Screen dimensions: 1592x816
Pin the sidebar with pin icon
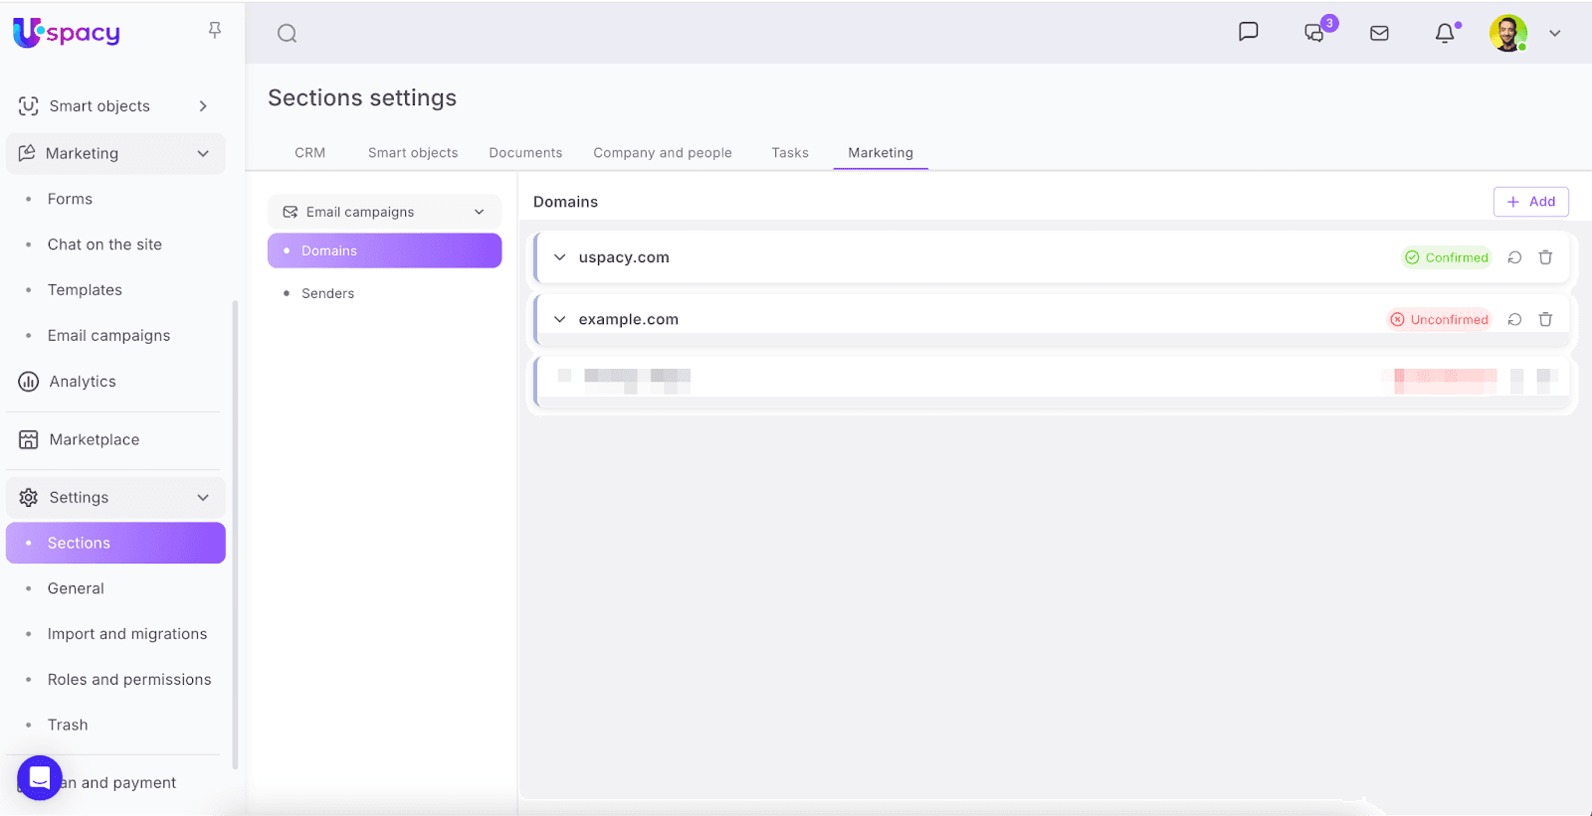pyautogui.click(x=215, y=31)
